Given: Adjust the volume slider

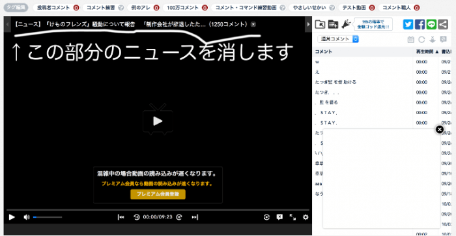Looking at the screenshot, I should pos(48,217).
